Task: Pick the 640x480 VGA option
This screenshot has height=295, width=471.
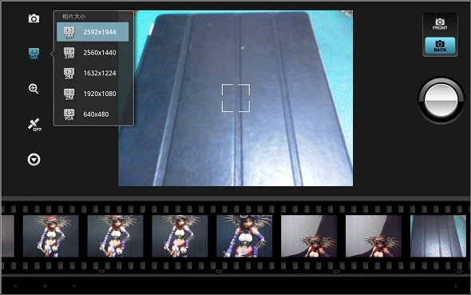Action: coord(93,114)
